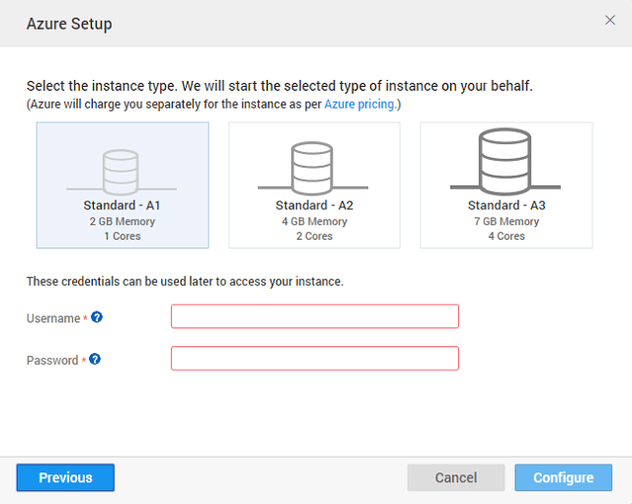Click the Azure Setup dialog title
This screenshot has height=504, width=632.
69,24
